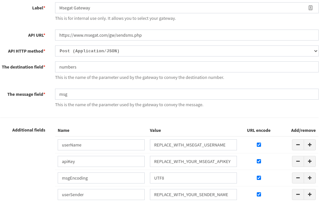The height and width of the screenshot is (202, 320).
Task: Edit the apiKey name field
Action: point(101,161)
